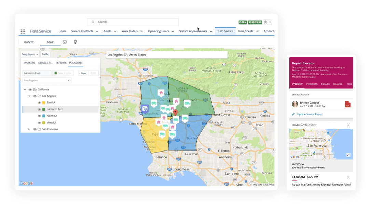The width and height of the screenshot is (371, 207).
Task: Click the San Francisco folder icon
Action: point(39,129)
